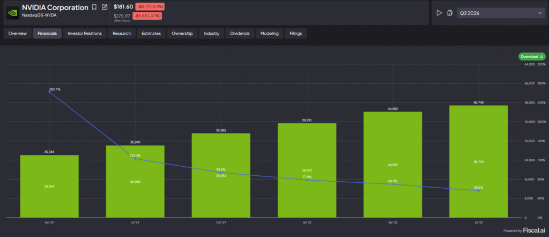Select the Industry tab

pyautogui.click(x=211, y=34)
